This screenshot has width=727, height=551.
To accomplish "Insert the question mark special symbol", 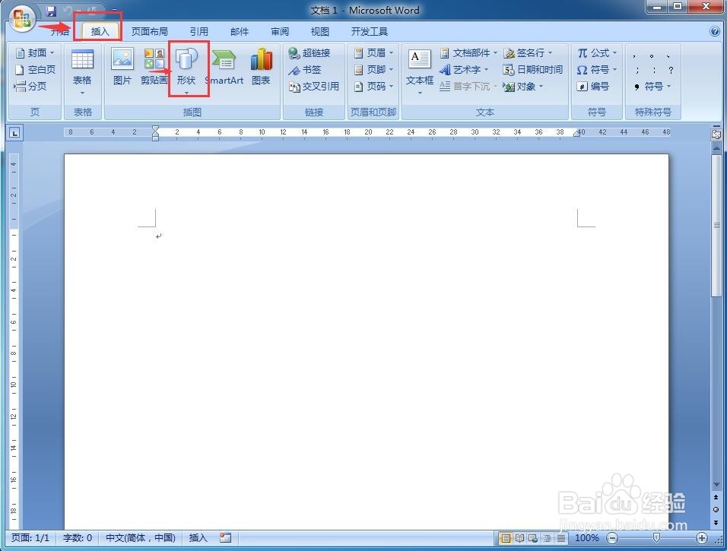I will tap(671, 70).
